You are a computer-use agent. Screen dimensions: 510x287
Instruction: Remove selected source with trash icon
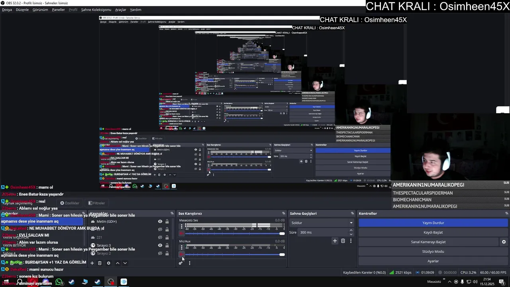pyautogui.click(x=100, y=263)
